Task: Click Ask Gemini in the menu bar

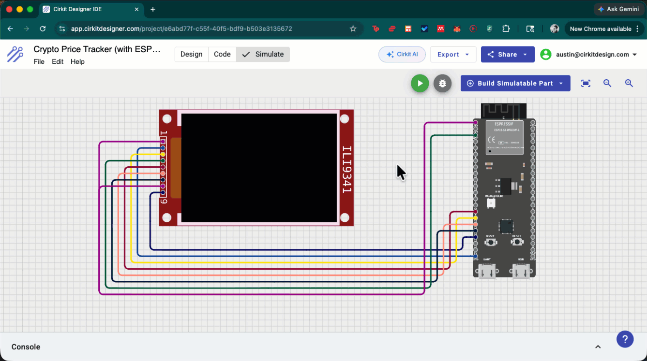Action: tap(618, 9)
